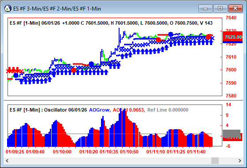Screen dimensions: 247x168
Task: Click the 7590 price axis label
Action: pos(231,83)
